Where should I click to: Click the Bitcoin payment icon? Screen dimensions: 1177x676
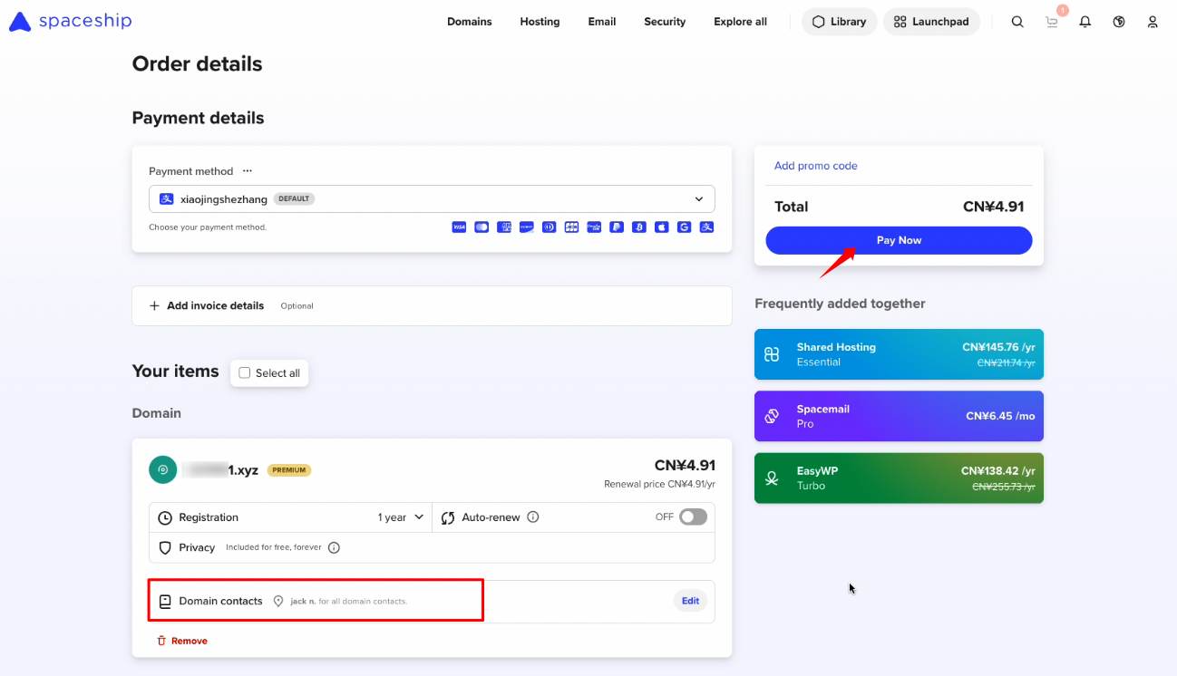point(639,227)
